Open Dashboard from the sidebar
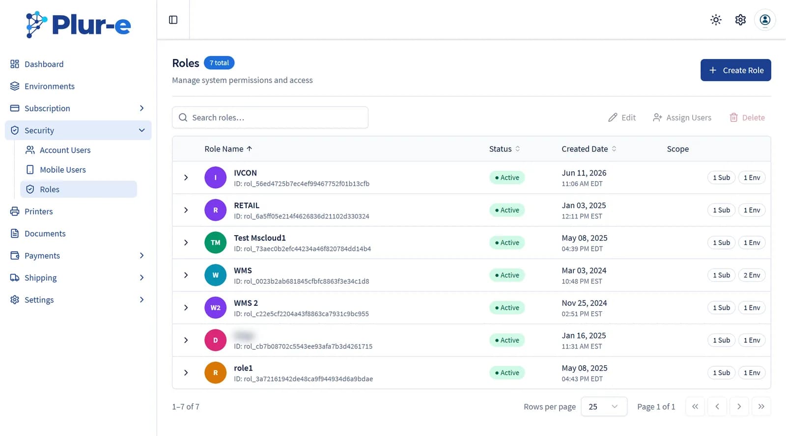The width and height of the screenshot is (786, 436). (x=78, y=64)
